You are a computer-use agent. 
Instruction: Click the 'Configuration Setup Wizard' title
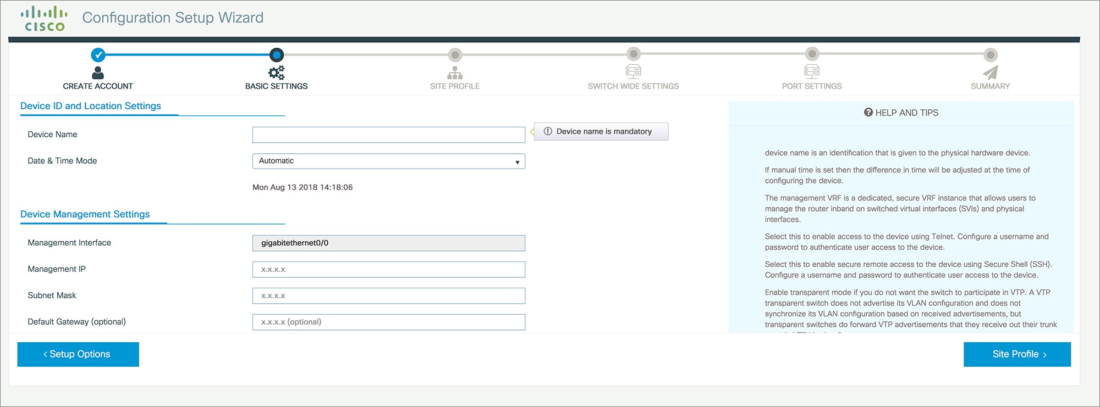[173, 18]
